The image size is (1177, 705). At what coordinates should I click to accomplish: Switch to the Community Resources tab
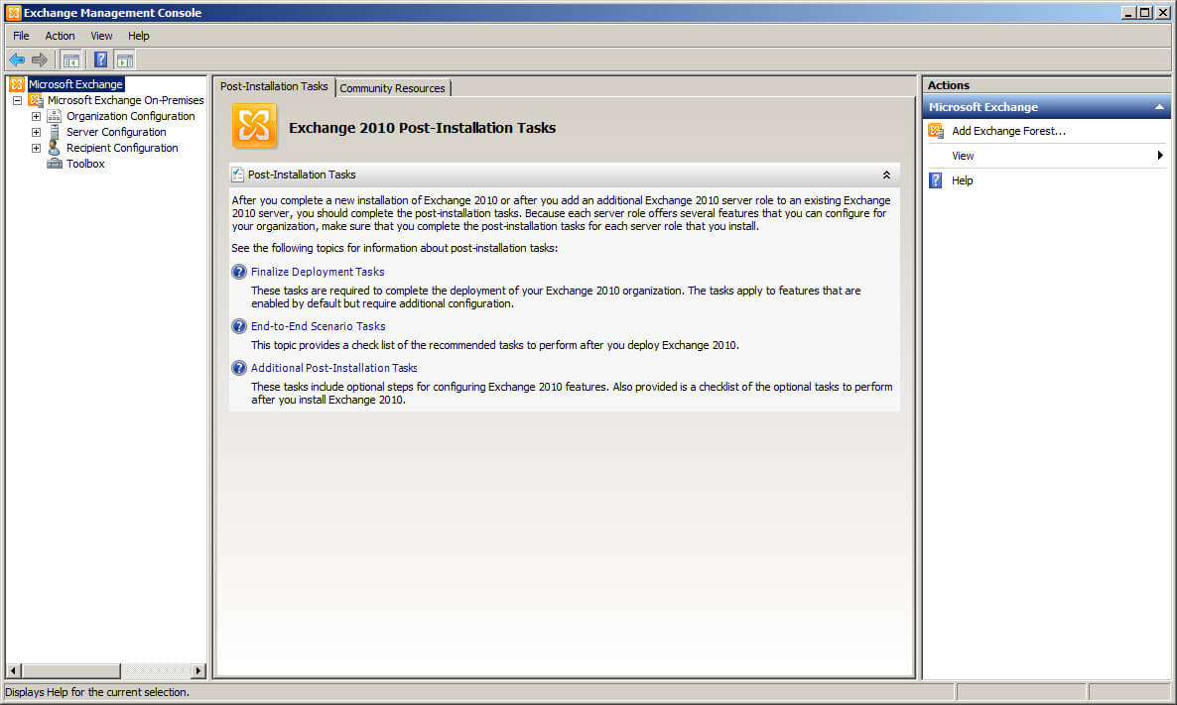pyautogui.click(x=393, y=87)
